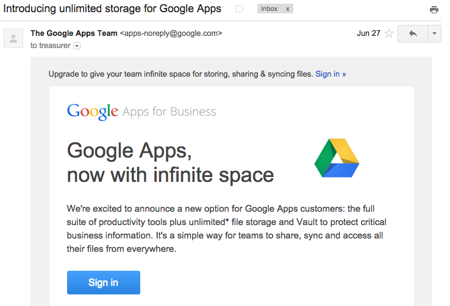This screenshot has height=306, width=450.
Task: Click the 'to treasurer' recipient text
Action: (x=51, y=46)
